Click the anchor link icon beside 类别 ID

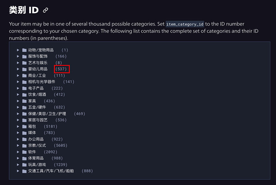tap(46, 10)
